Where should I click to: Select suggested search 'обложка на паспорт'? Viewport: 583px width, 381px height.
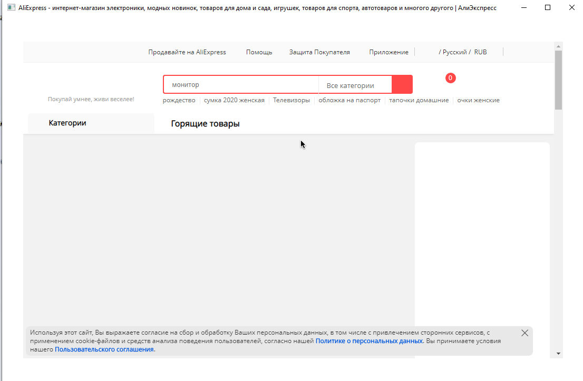(349, 100)
